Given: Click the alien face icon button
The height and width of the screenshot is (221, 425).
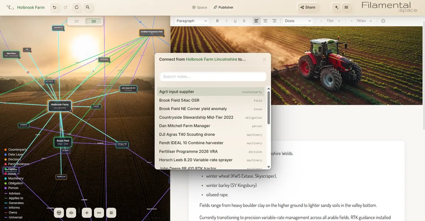Looking at the screenshot, I should [x=59, y=213].
